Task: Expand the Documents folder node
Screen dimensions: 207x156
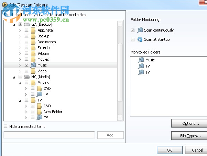Action: 20,42
